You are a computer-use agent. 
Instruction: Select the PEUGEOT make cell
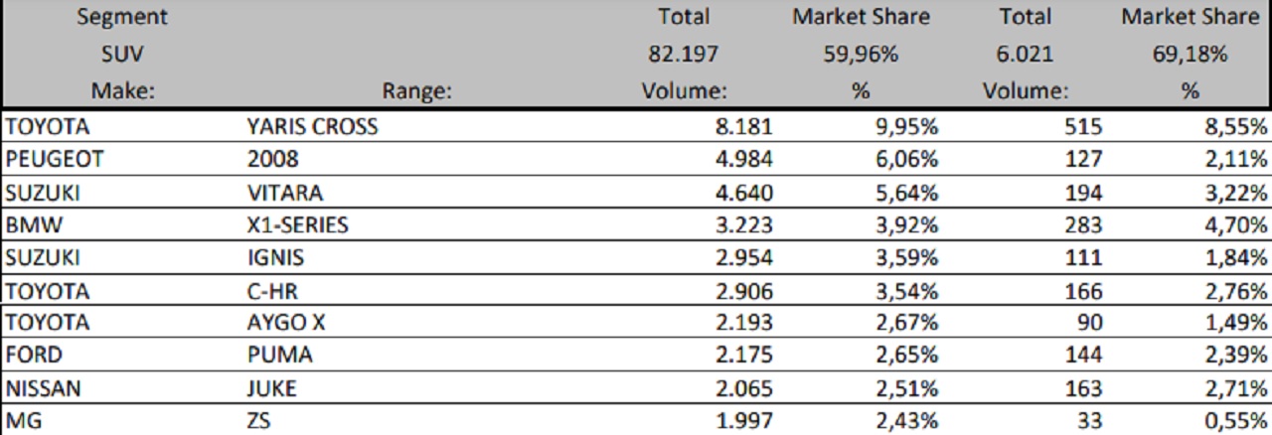[55, 159]
